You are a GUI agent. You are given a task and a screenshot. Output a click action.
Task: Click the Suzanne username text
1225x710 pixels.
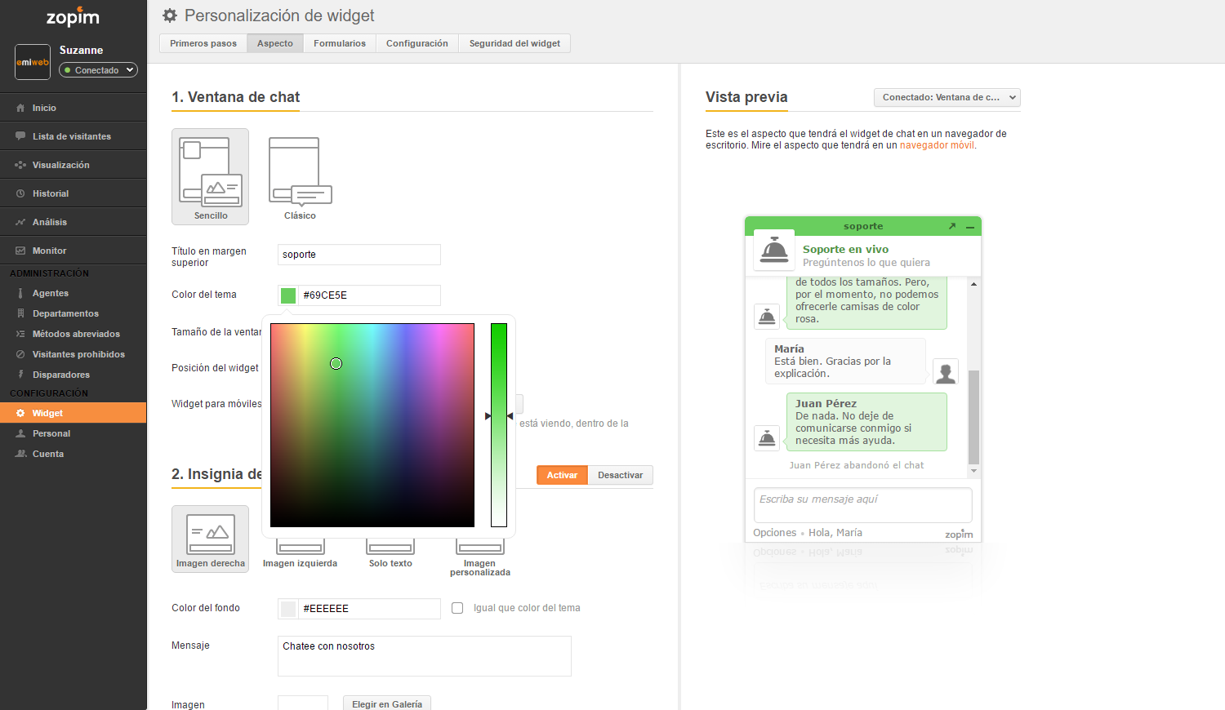pyautogui.click(x=81, y=50)
